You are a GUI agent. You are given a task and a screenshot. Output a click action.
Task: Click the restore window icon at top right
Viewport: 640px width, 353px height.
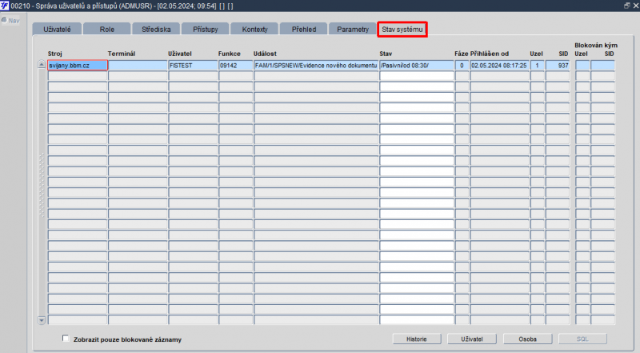tap(627, 6)
